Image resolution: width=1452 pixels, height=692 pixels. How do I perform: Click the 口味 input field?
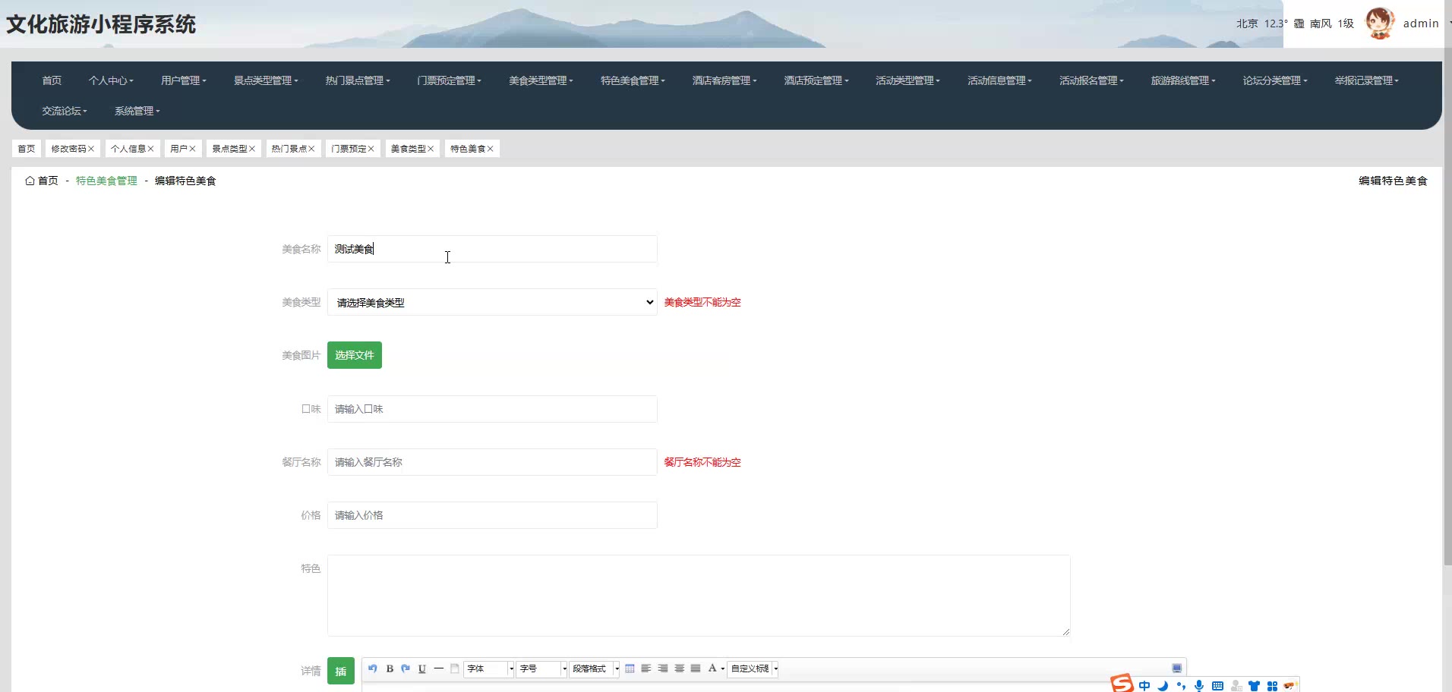click(x=492, y=409)
